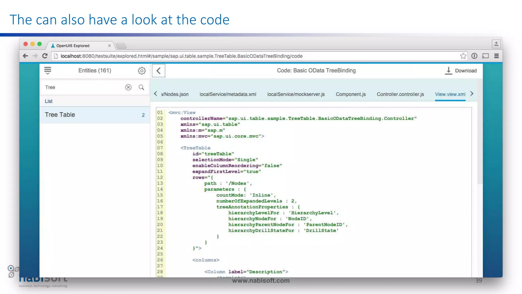Clear the Tree search text
The width and height of the screenshot is (522, 294).
128,87
